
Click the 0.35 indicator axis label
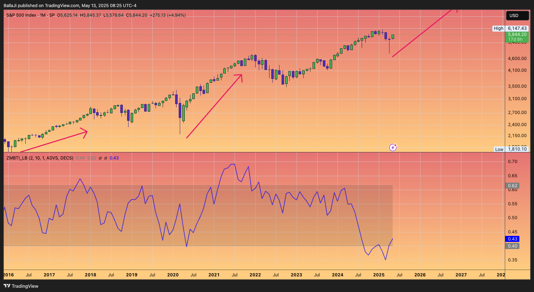coord(513,260)
